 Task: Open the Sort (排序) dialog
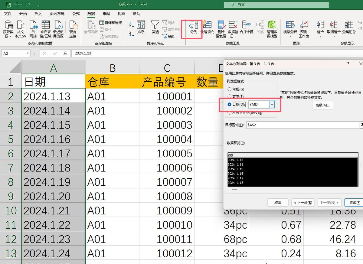coord(141,28)
